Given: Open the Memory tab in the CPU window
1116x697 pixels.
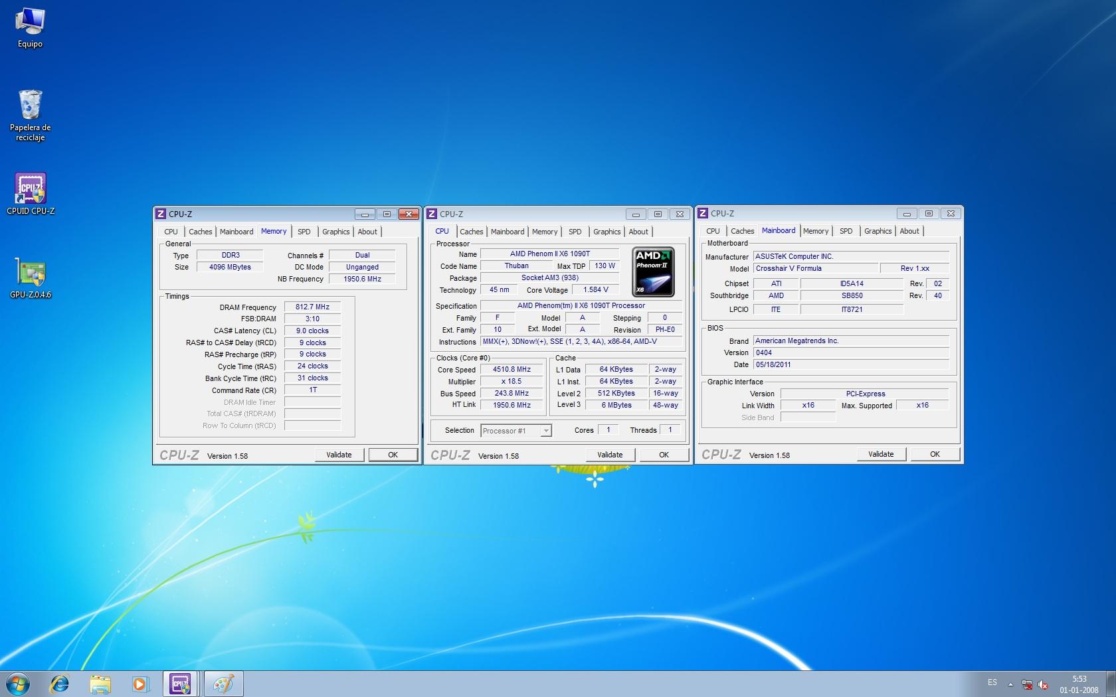Looking at the screenshot, I should 545,232.
